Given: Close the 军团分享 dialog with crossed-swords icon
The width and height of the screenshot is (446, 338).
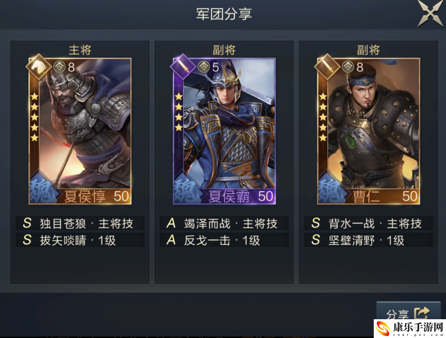Looking at the screenshot, I should (x=430, y=13).
